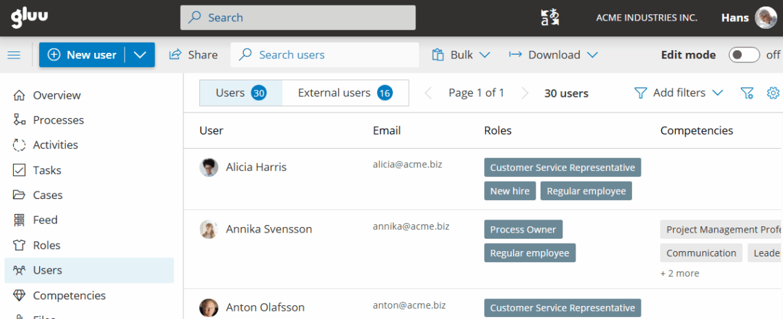This screenshot has width=783, height=319.
Task: Open Processes from the sidebar
Action: coord(58,120)
